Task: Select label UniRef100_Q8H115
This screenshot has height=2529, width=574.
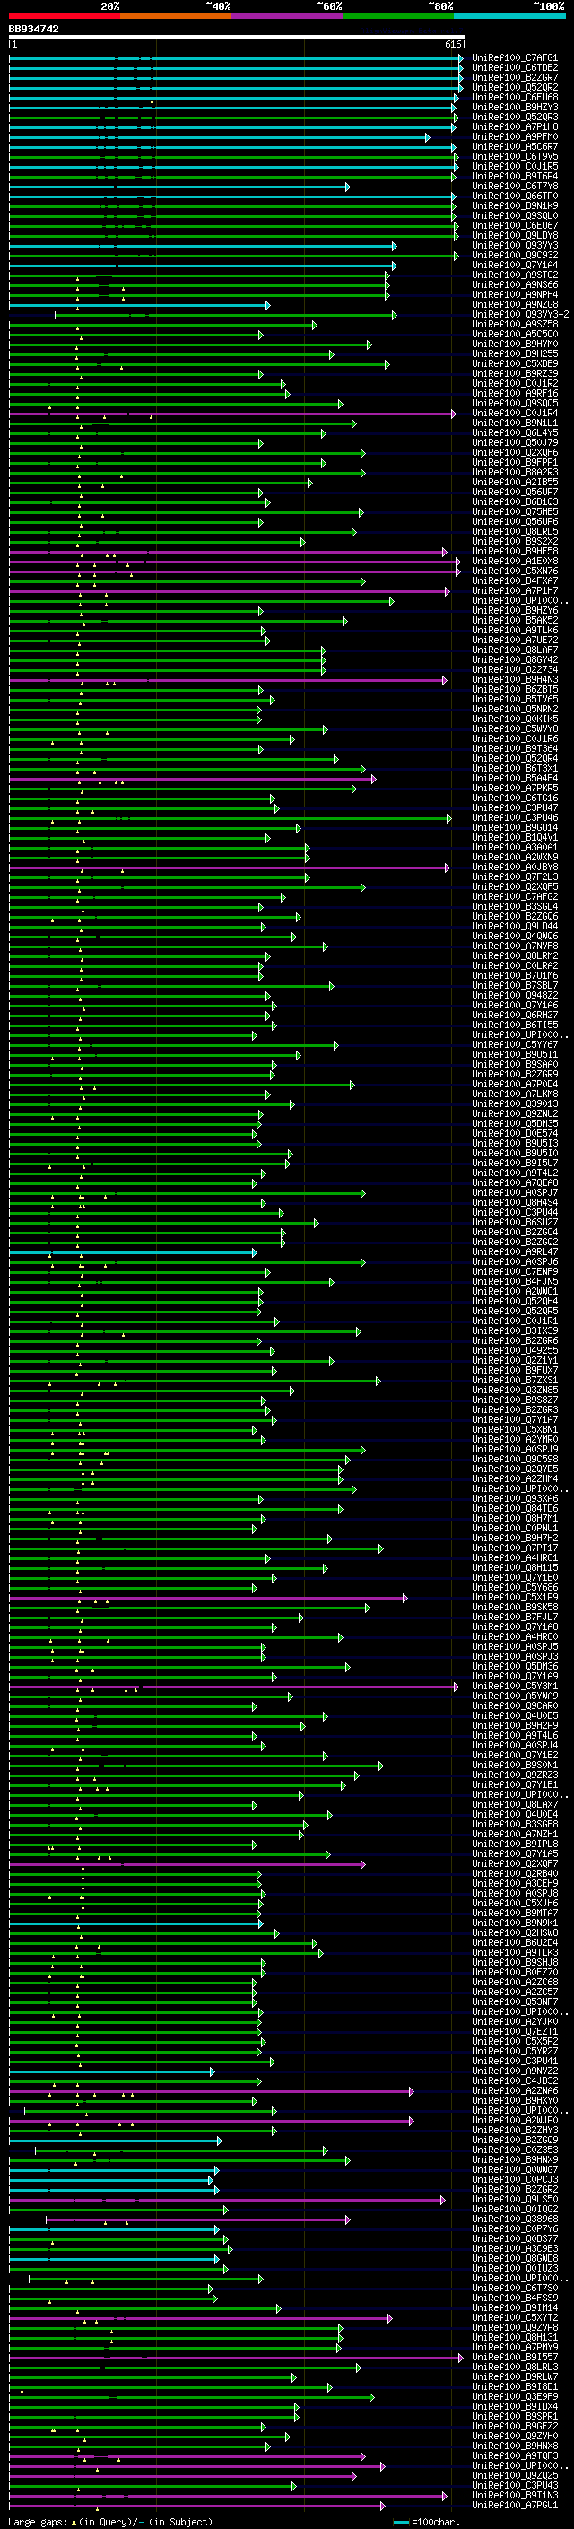Action: (x=514, y=1568)
